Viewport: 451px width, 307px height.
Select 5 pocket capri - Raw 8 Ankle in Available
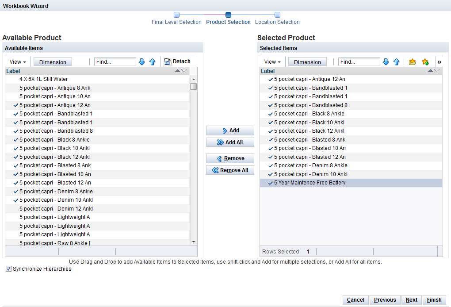tap(97, 243)
